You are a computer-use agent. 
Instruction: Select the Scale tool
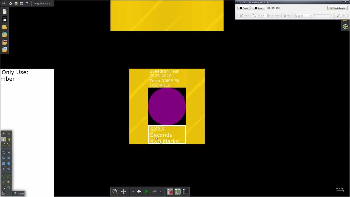(x=9, y=144)
